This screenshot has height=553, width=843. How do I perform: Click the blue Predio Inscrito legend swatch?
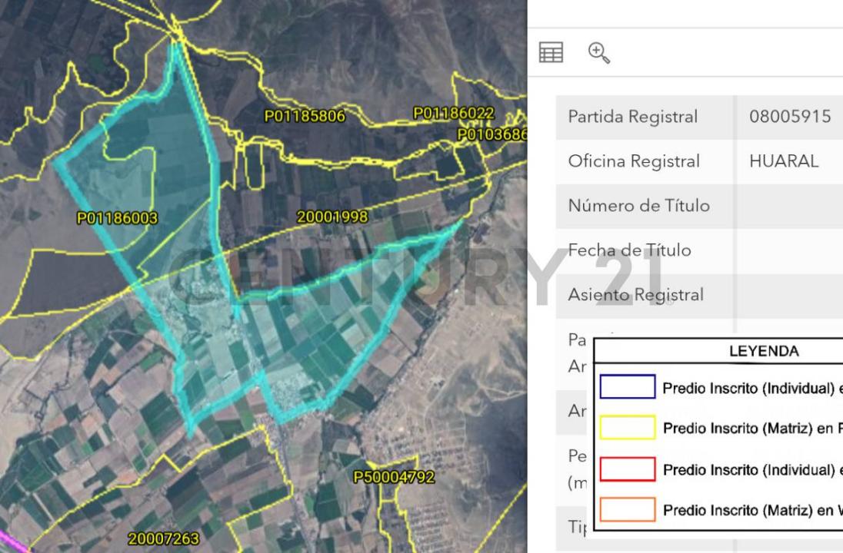[x=627, y=387]
